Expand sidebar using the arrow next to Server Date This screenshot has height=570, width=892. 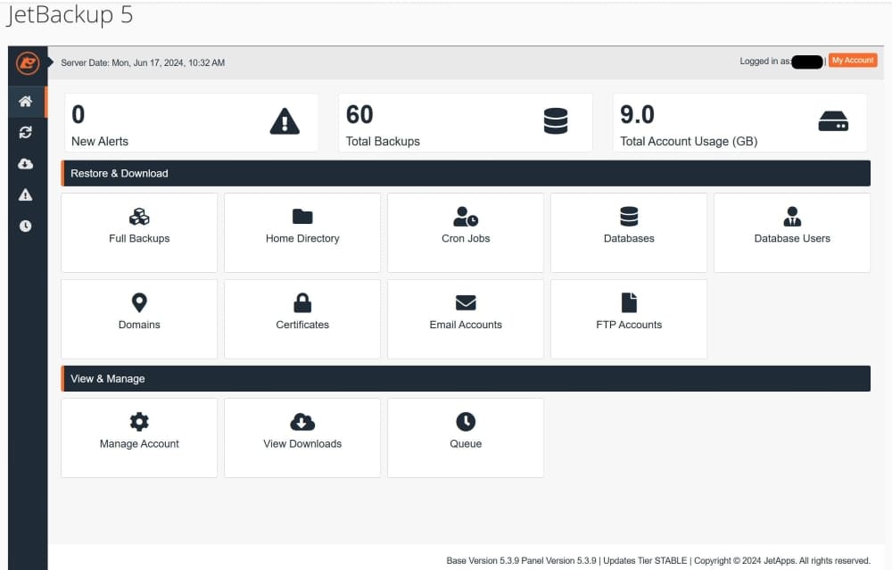coord(51,62)
